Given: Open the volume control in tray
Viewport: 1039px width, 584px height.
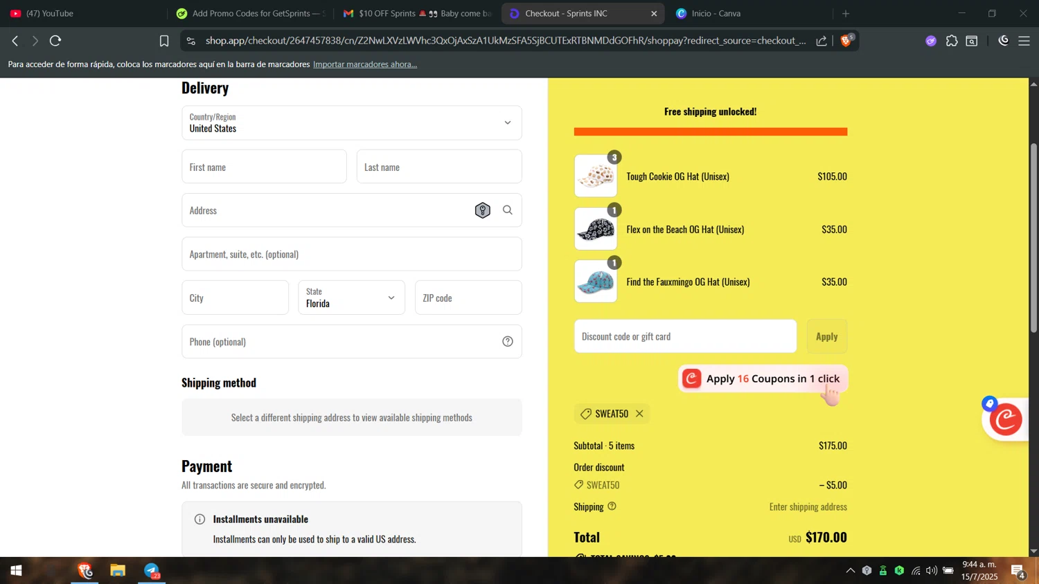Looking at the screenshot, I should tap(932, 571).
